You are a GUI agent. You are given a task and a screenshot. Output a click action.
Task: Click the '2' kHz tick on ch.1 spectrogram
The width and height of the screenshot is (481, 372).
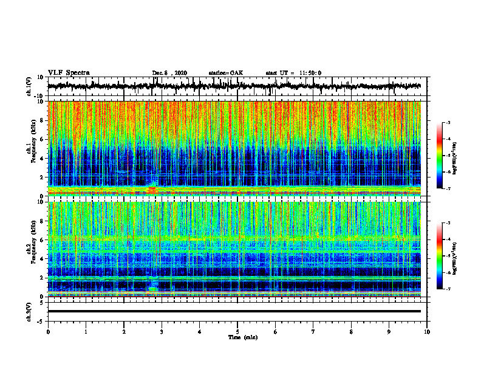point(42,177)
